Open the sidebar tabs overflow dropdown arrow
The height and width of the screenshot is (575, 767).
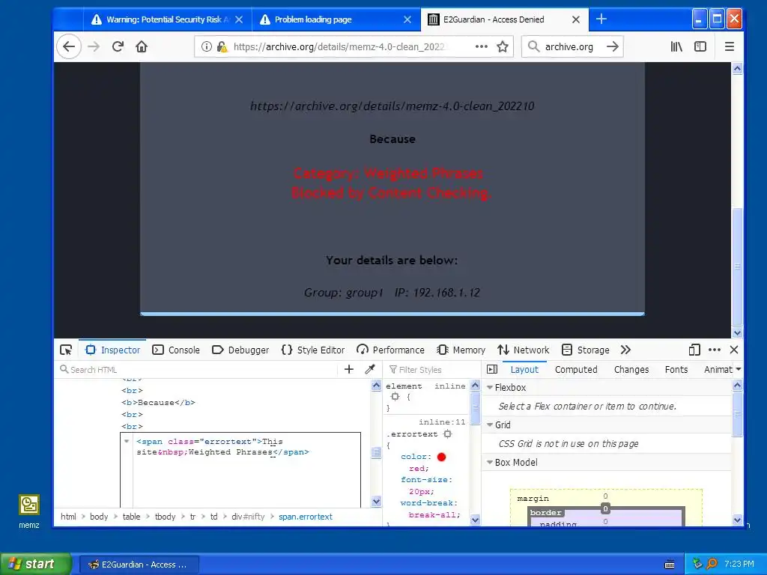click(739, 370)
